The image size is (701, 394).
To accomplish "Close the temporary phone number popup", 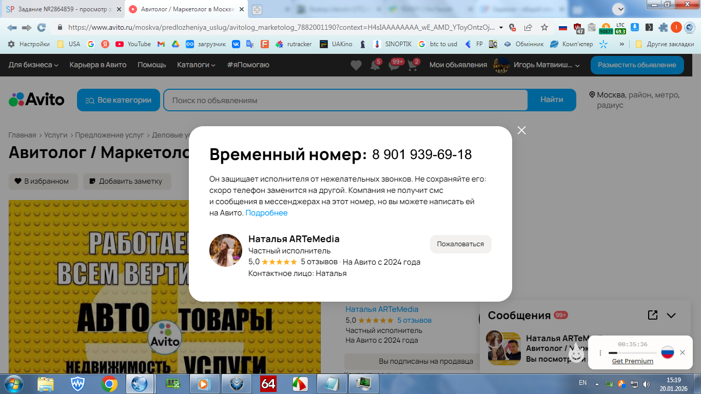I will click(522, 130).
